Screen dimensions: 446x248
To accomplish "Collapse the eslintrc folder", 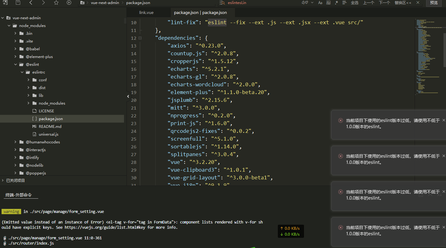I will point(22,72).
